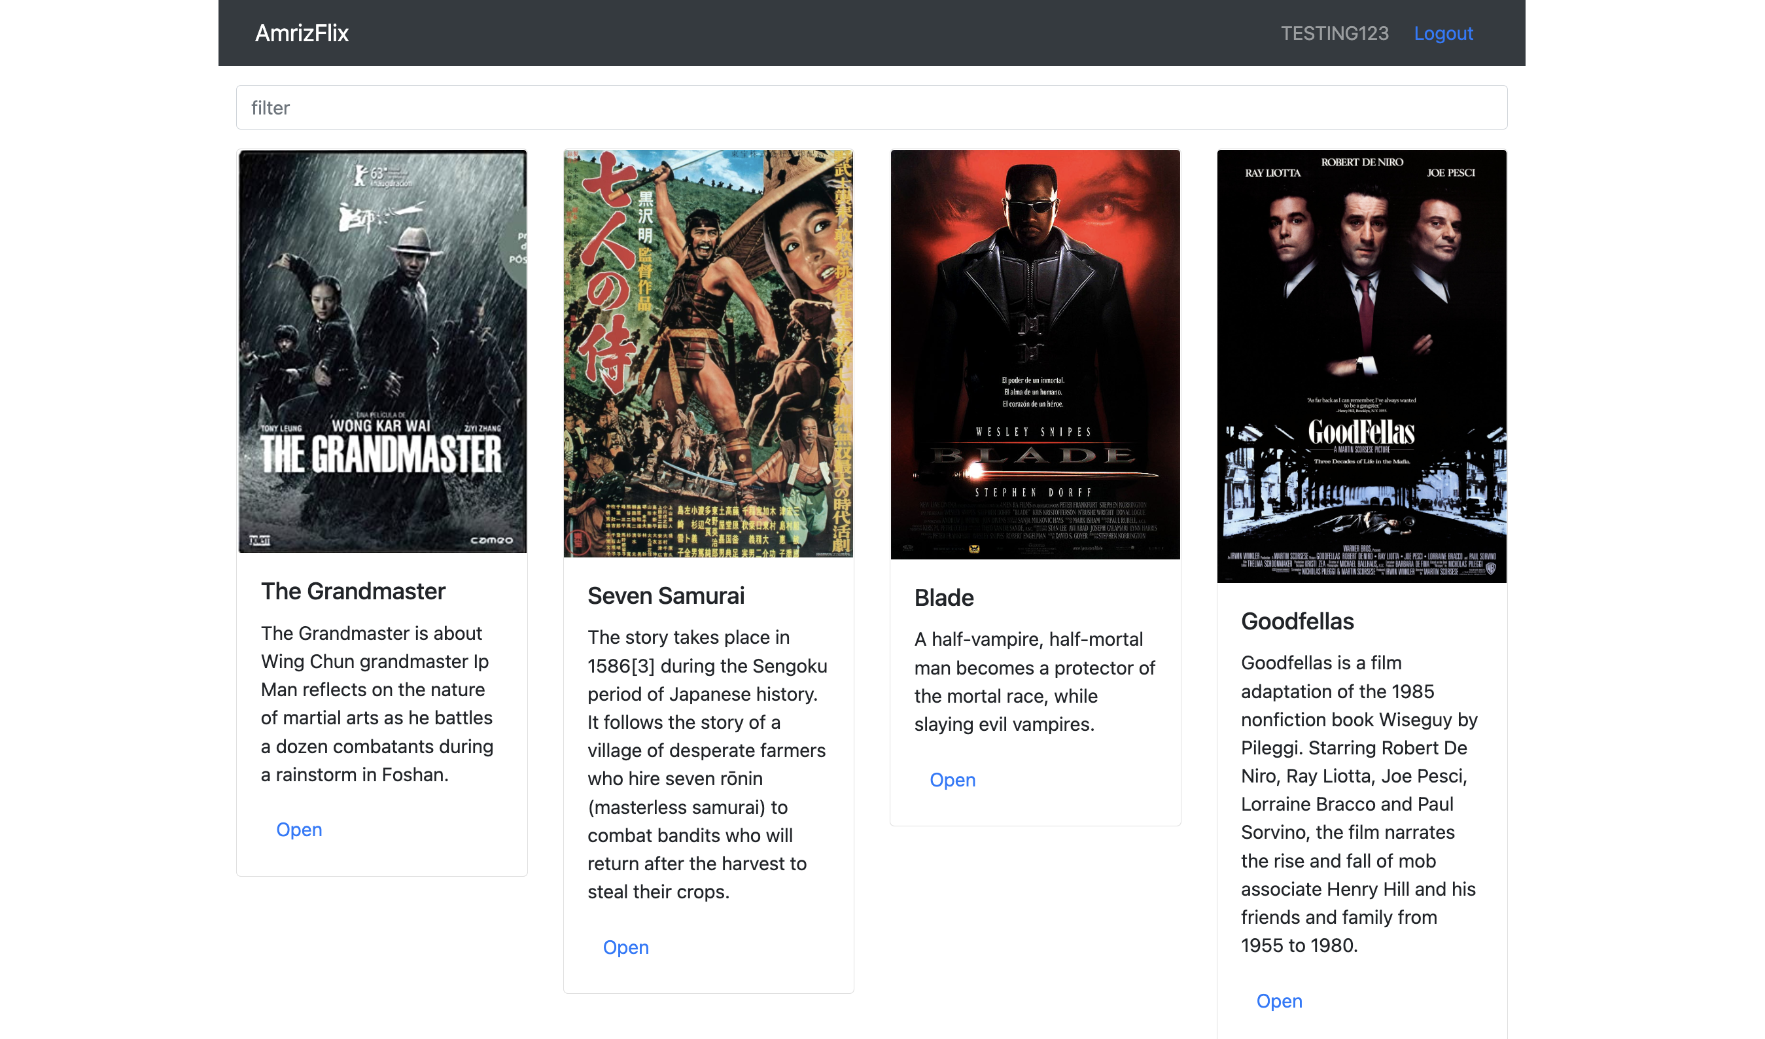Click the Blade title heading
Viewport: 1765px width, 1039px height.
[x=943, y=597]
